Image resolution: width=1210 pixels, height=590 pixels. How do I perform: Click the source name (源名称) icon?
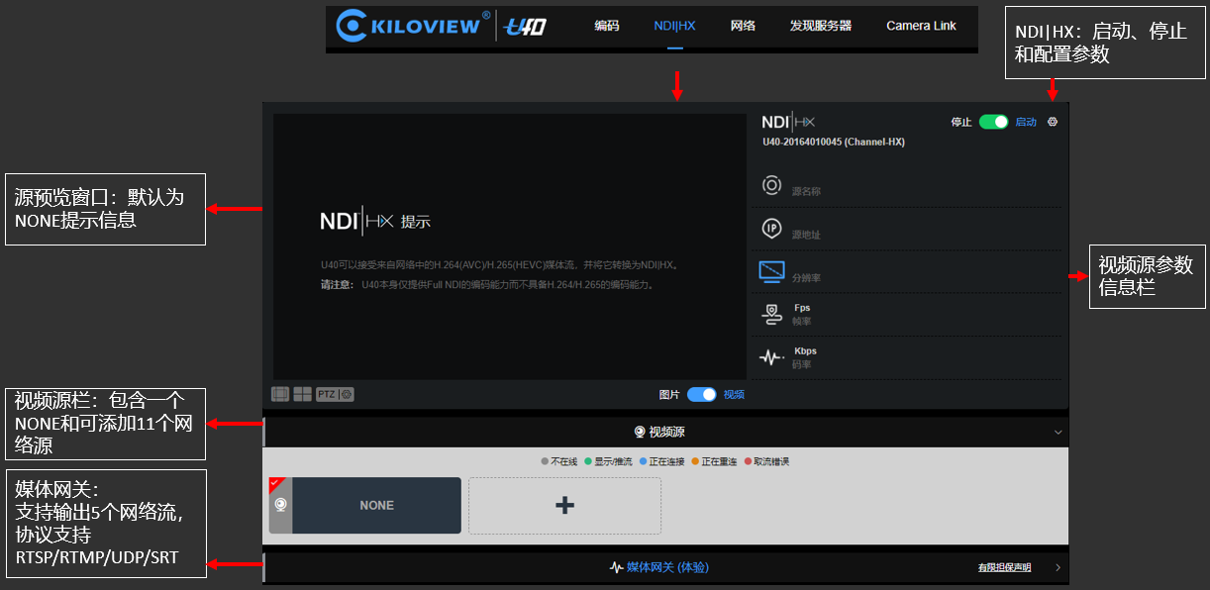pos(772,185)
